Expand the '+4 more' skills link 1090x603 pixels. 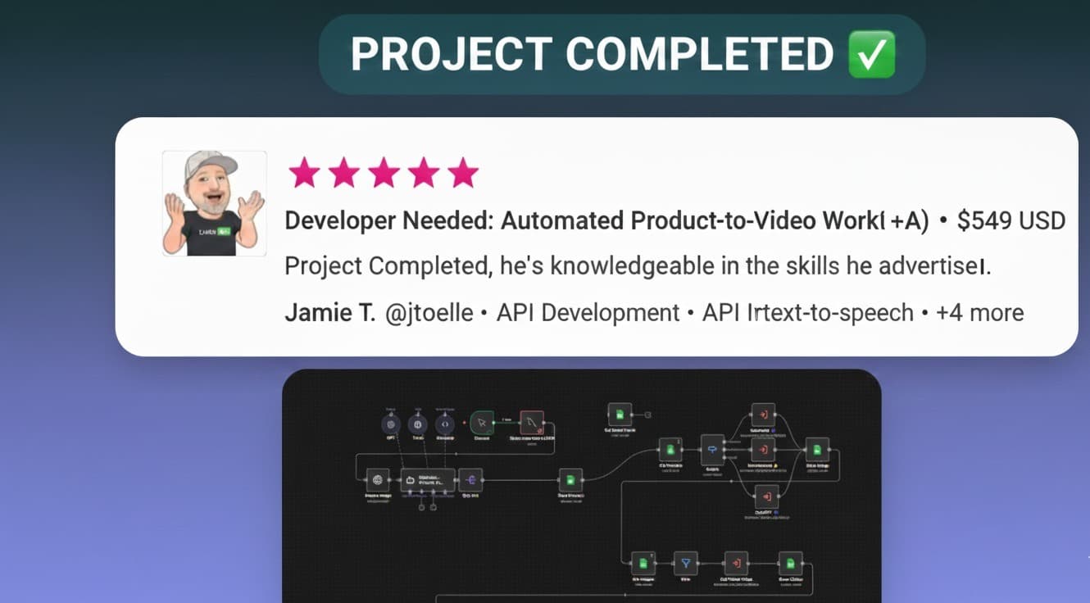coord(980,313)
